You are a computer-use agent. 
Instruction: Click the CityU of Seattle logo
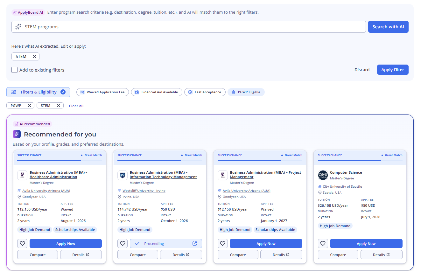pos(323,175)
